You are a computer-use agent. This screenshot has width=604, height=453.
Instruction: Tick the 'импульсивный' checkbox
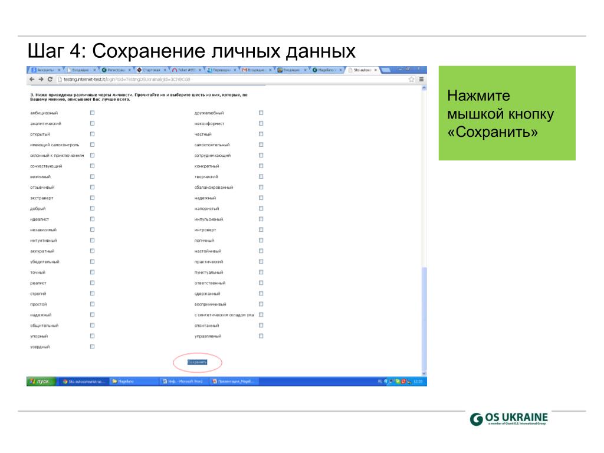coord(261,219)
